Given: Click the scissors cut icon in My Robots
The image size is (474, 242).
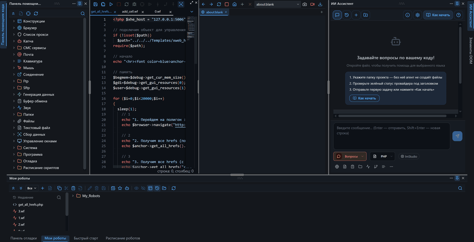Looking at the screenshot, I should (66, 188).
